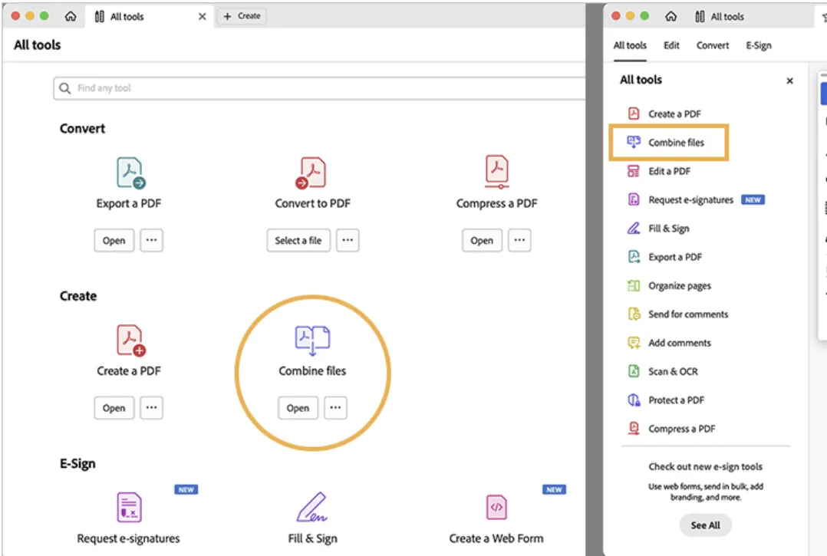
Task: Open more options for Convert to PDF
Action: [348, 240]
